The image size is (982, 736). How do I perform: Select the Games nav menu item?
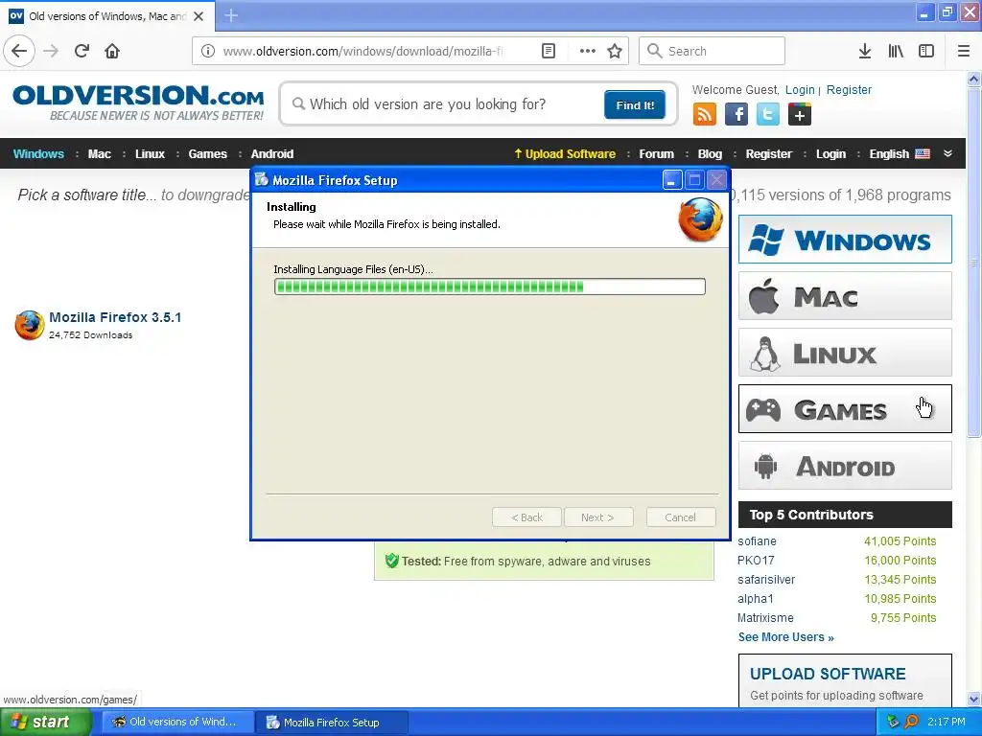coord(207,154)
